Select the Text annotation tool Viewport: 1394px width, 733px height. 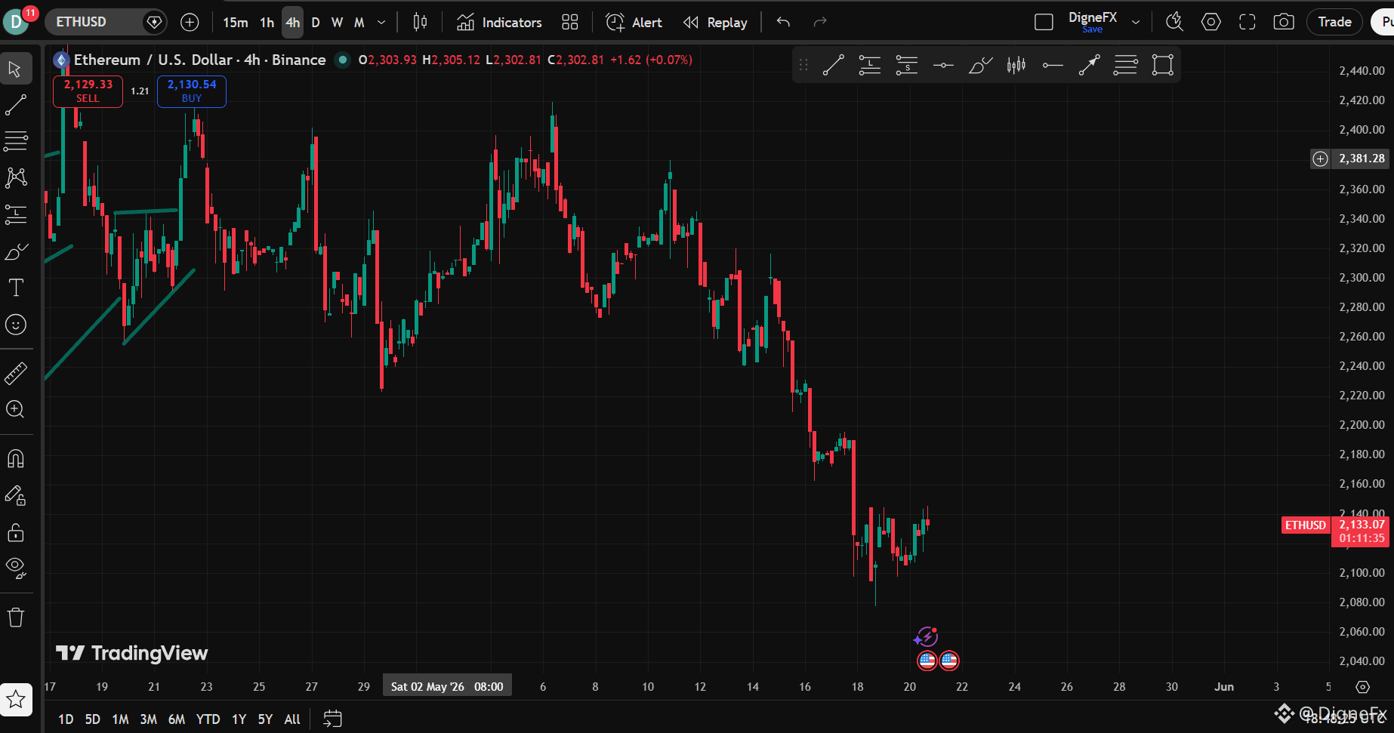pos(16,288)
